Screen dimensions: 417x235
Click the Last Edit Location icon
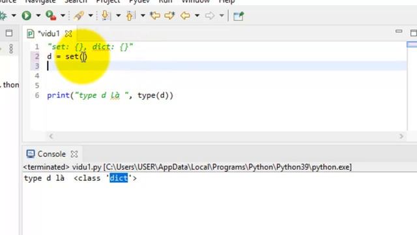[x=155, y=16]
